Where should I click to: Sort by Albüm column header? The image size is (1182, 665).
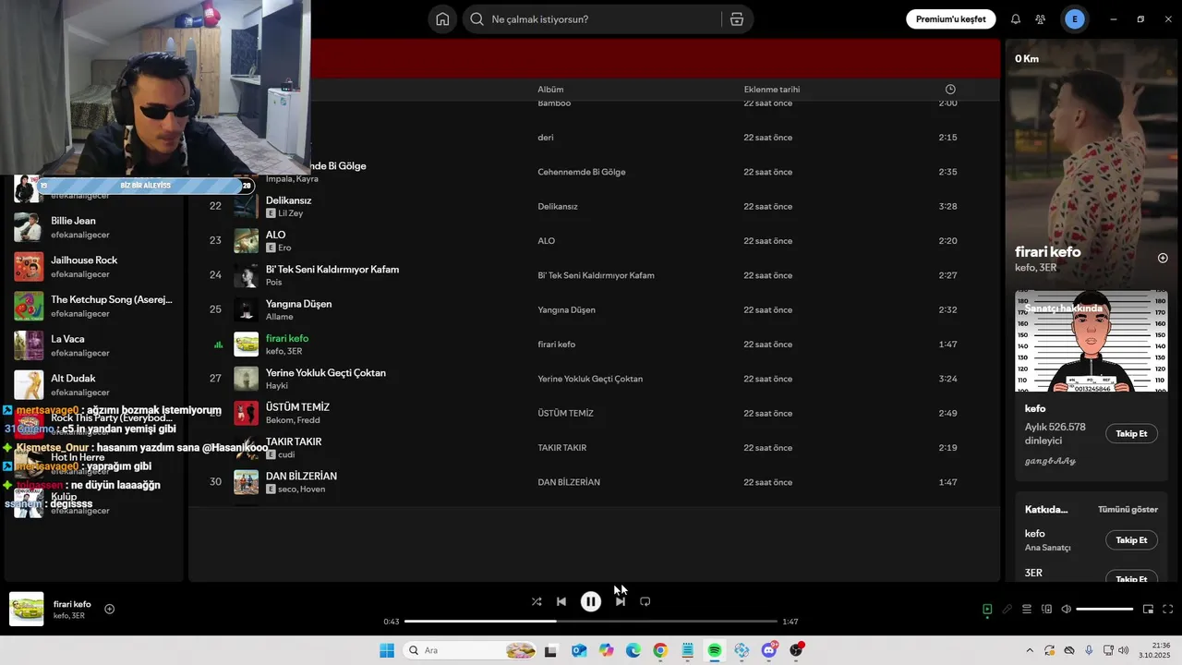[x=550, y=90]
